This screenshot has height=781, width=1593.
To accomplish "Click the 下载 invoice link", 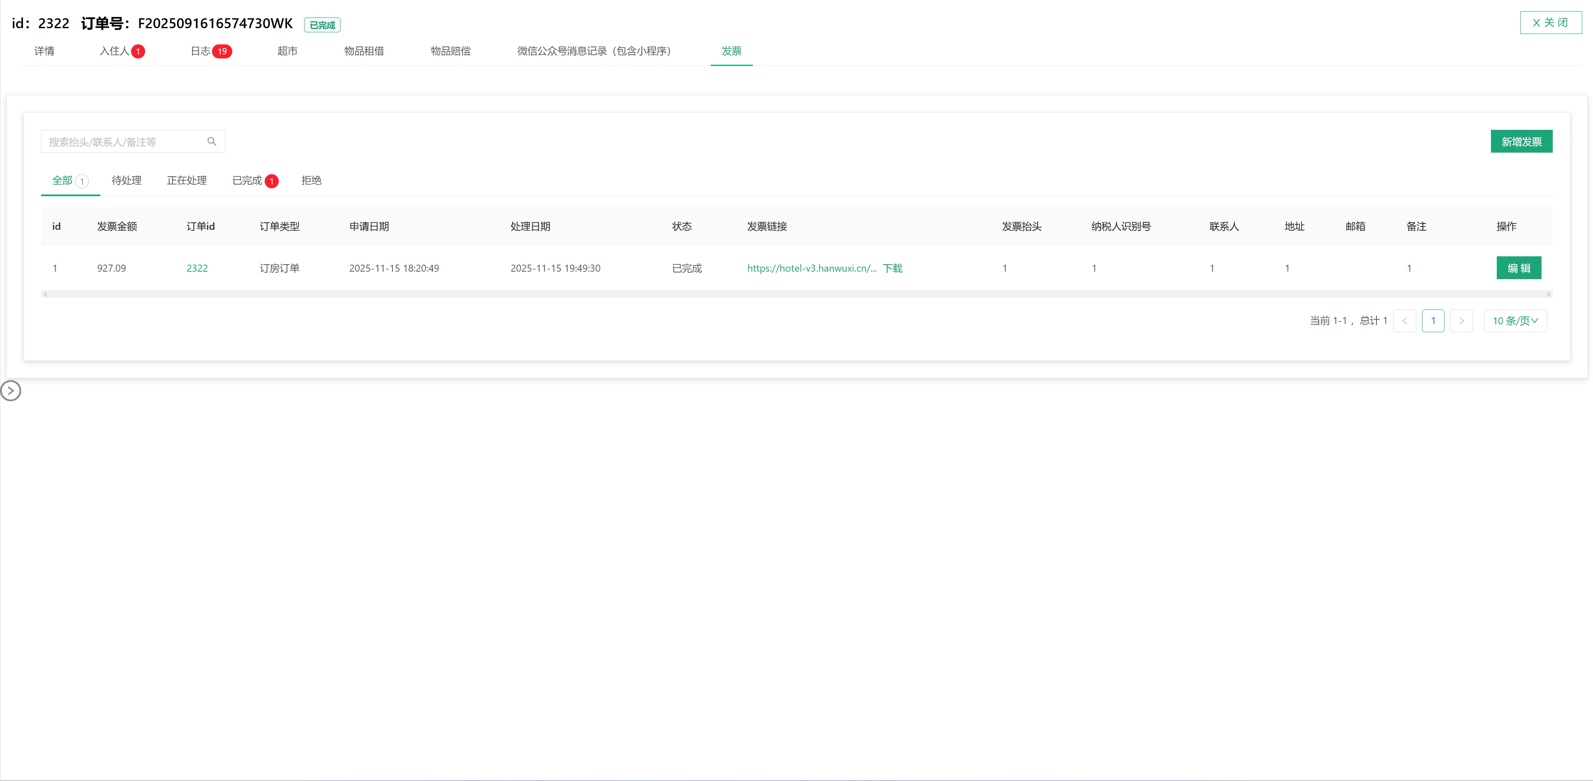I will click(x=892, y=268).
